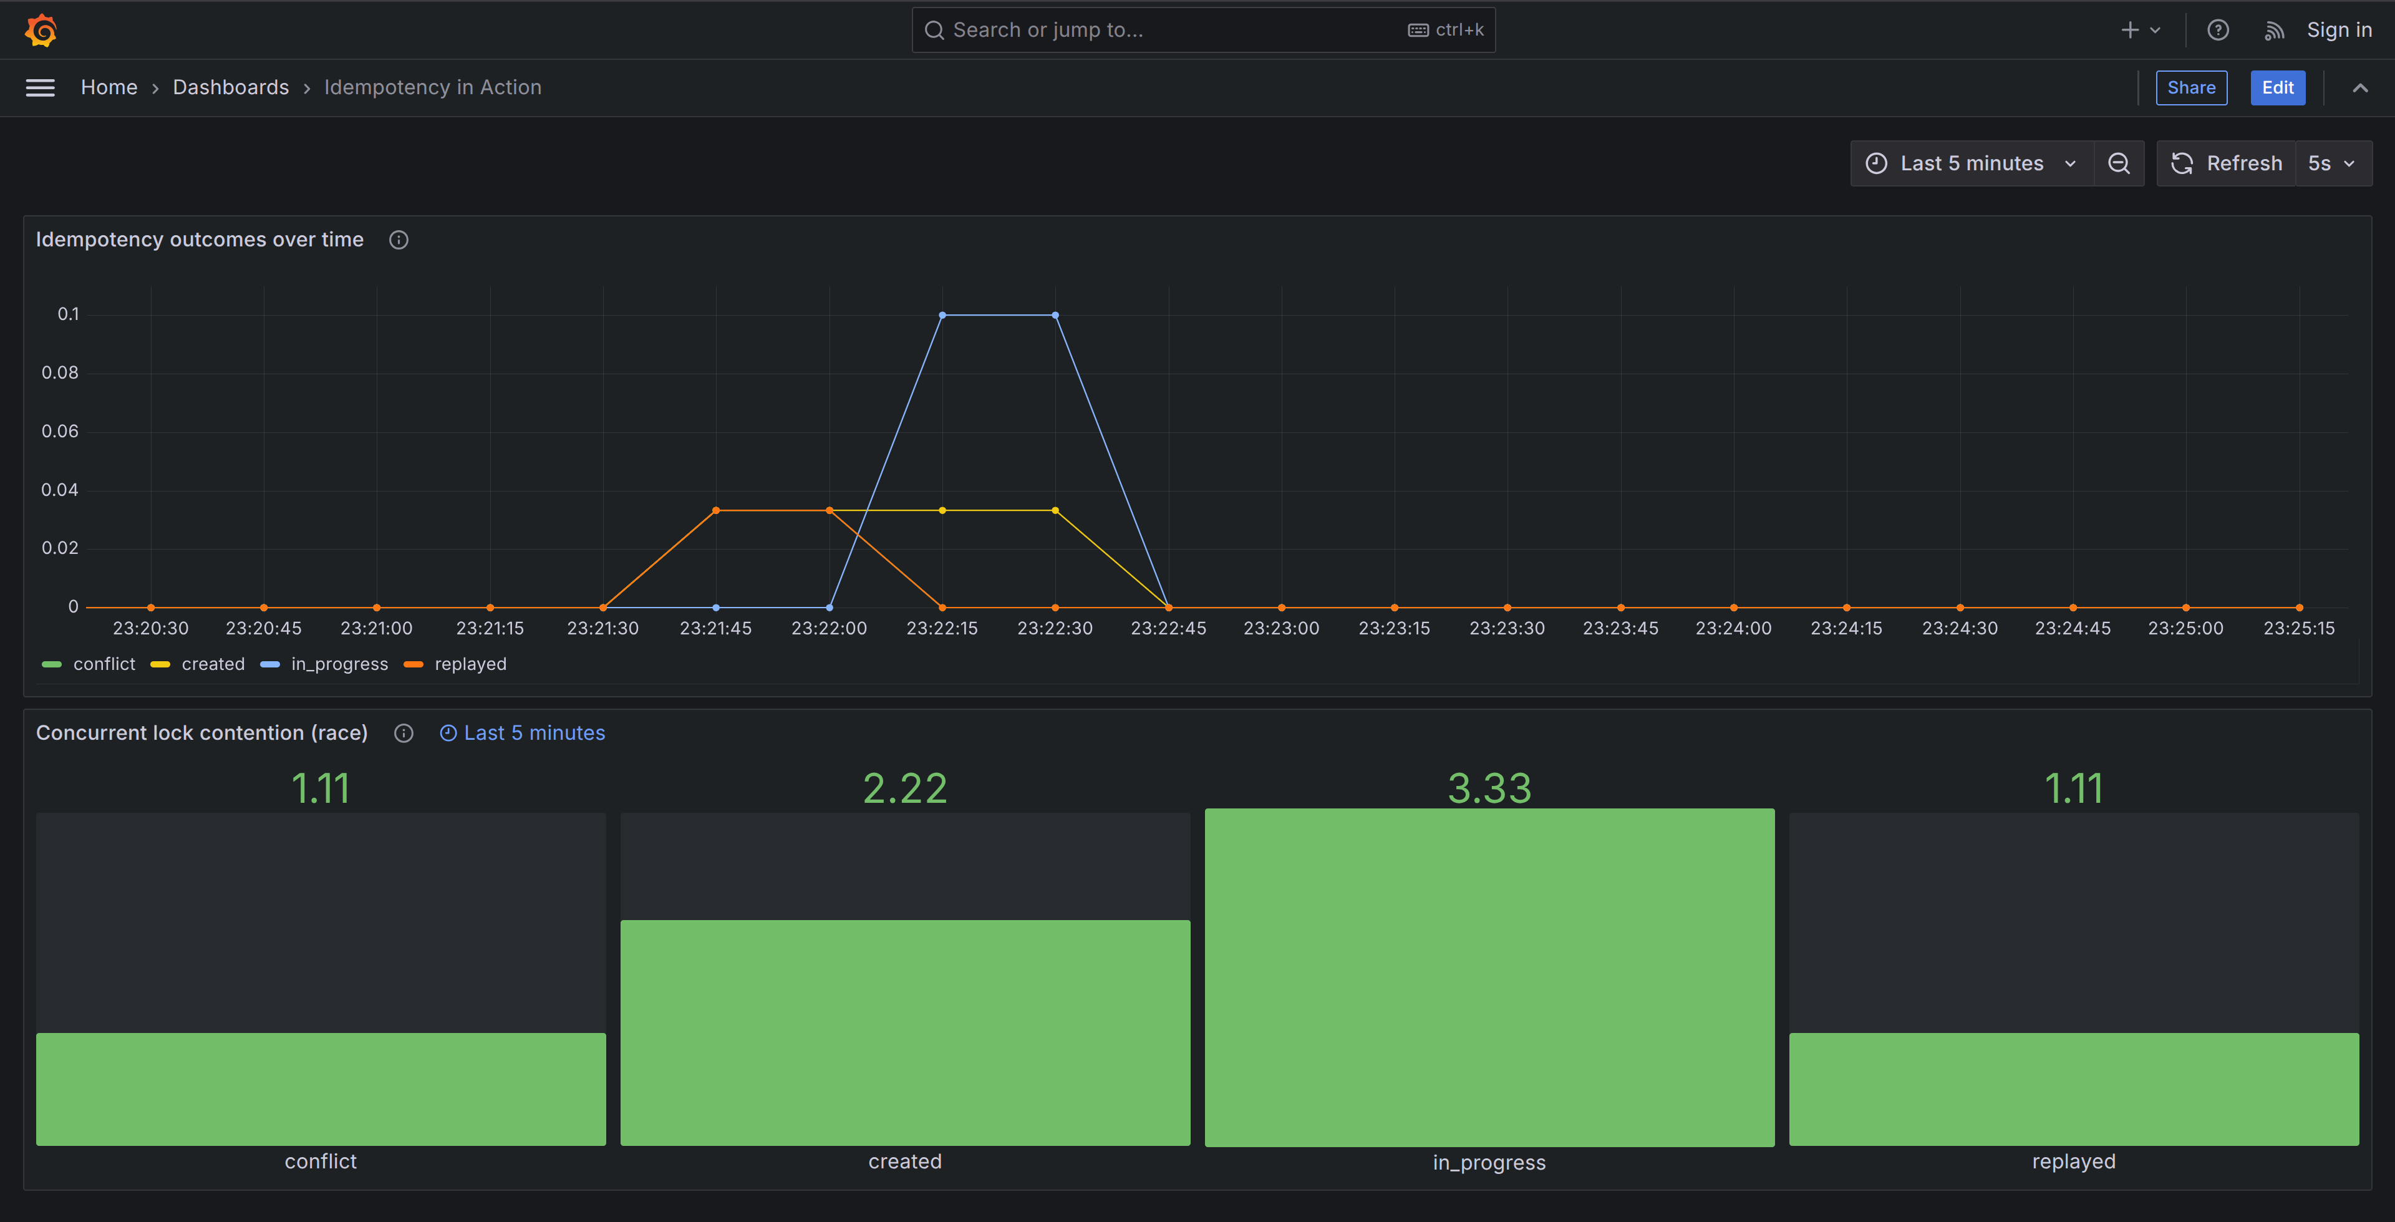This screenshot has width=2395, height=1222.
Task: Click the zoom out time range icon
Action: coord(2118,163)
